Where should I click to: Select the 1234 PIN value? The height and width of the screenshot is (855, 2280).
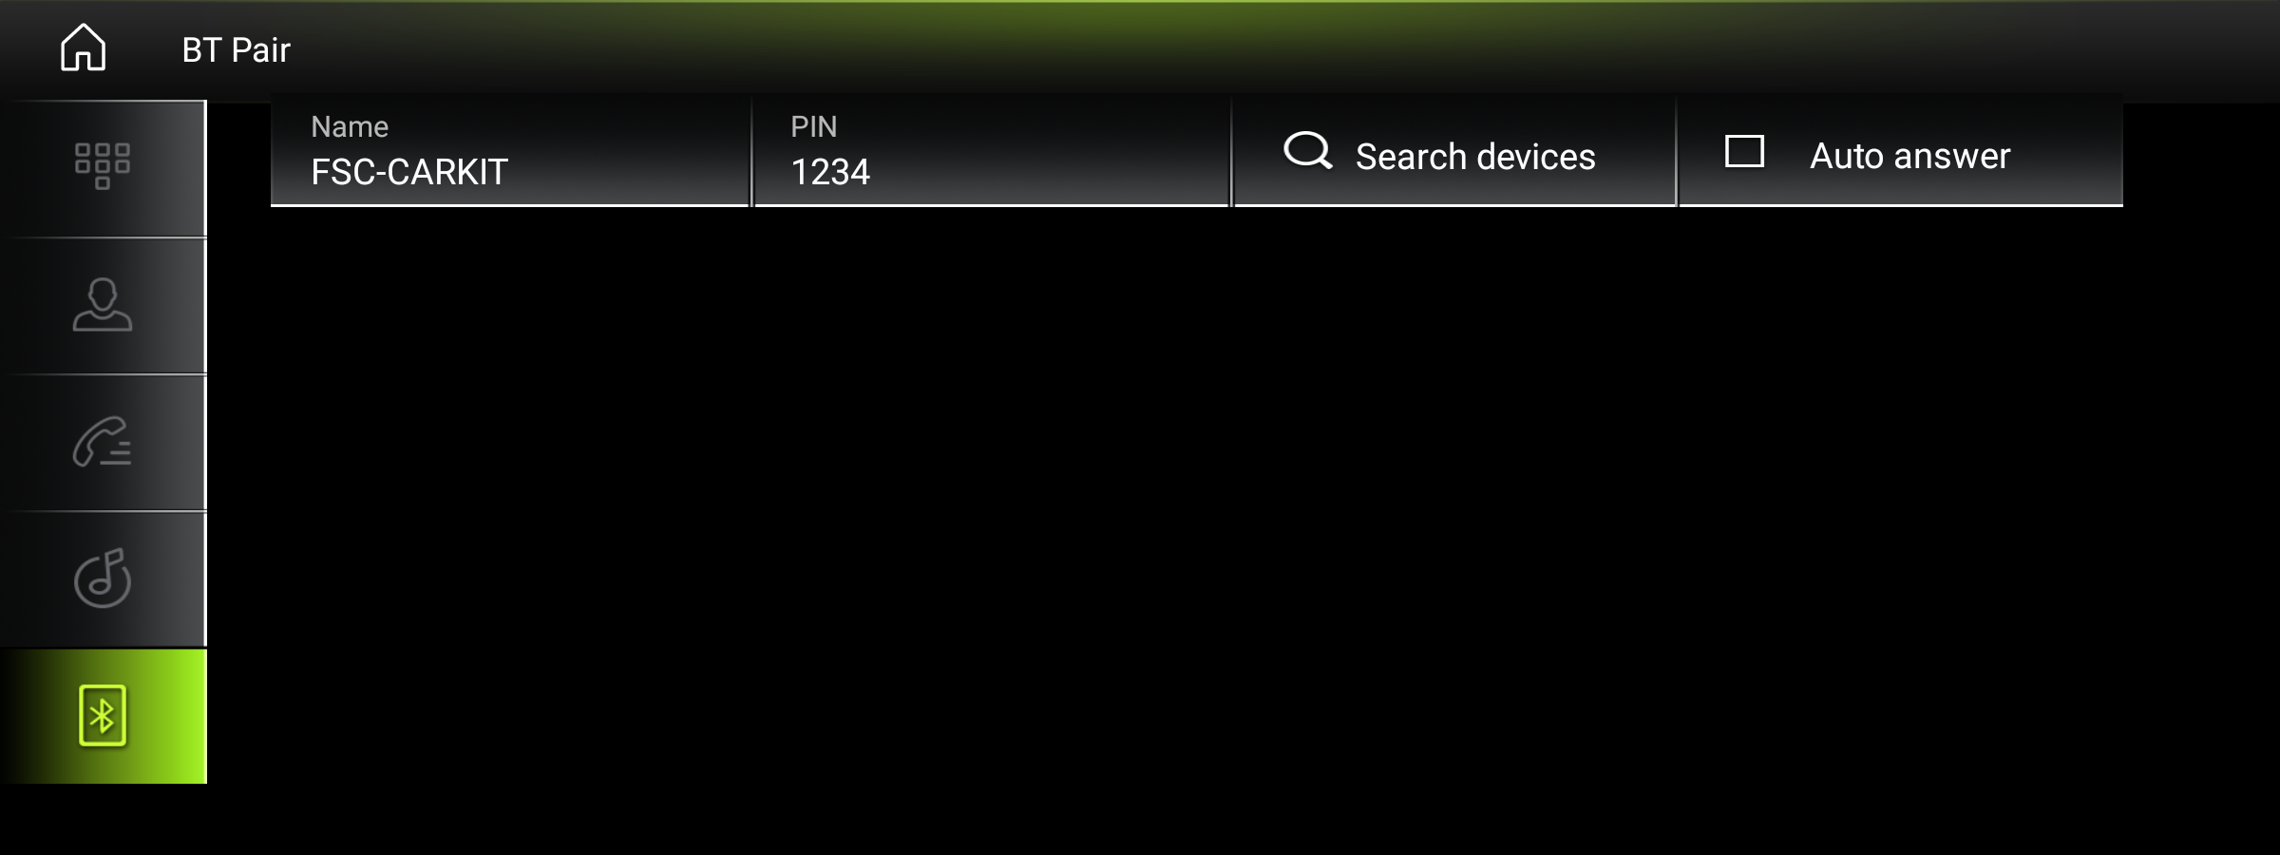[830, 172]
